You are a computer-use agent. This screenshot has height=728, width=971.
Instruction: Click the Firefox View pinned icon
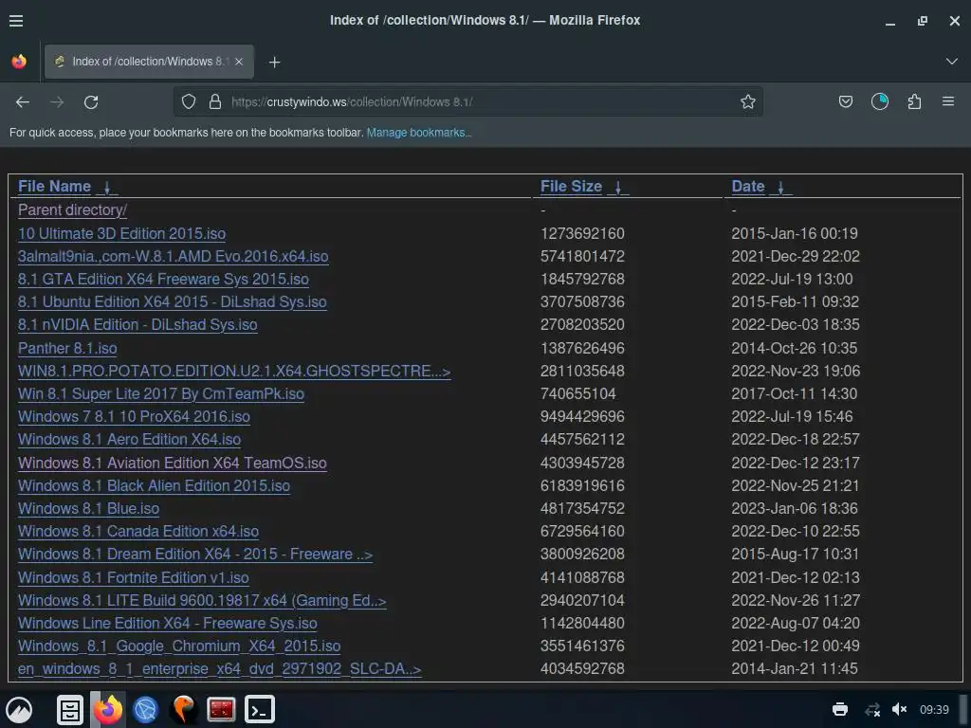point(19,62)
